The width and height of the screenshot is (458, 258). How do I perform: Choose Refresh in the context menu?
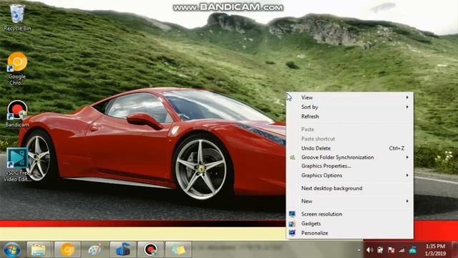[x=350, y=116]
